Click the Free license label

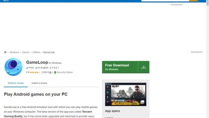30,68
